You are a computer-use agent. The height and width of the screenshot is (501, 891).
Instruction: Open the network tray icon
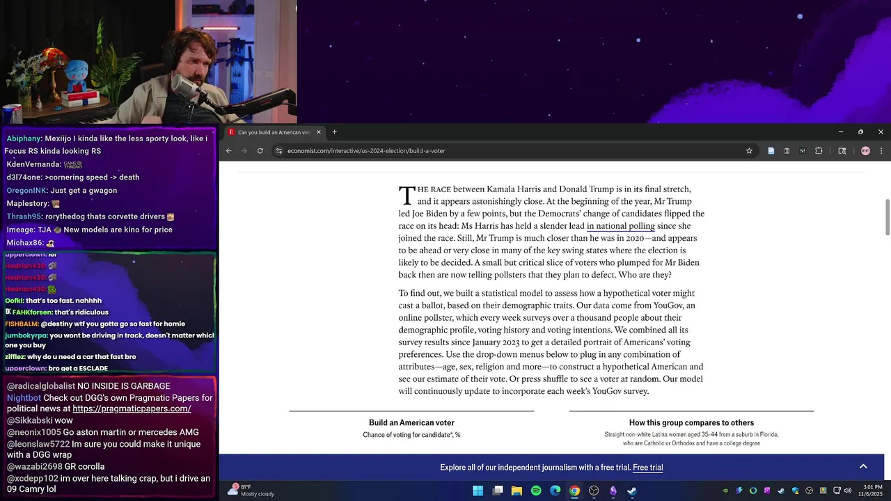(837, 491)
